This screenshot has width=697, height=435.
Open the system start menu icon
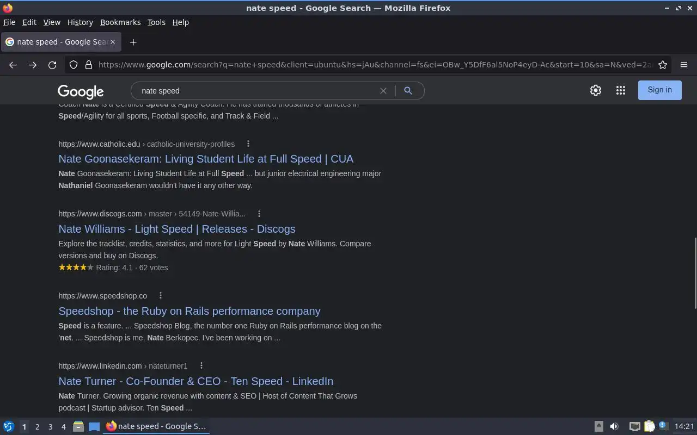pyautogui.click(x=9, y=426)
